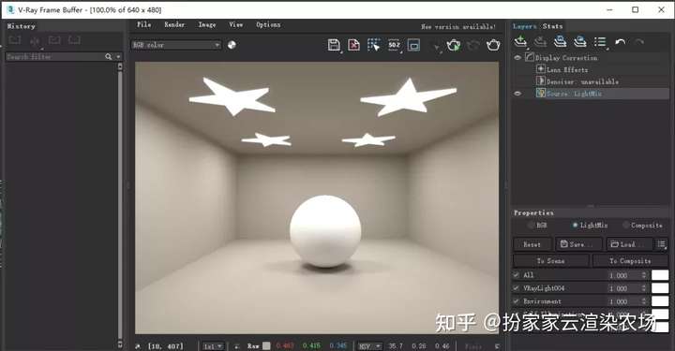Click the To Composite button
675x351 pixels.
630,261
